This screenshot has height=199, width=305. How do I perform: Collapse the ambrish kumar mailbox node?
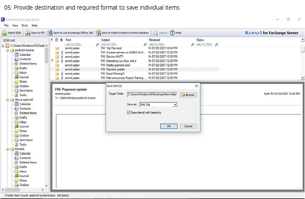(x=8, y=50)
